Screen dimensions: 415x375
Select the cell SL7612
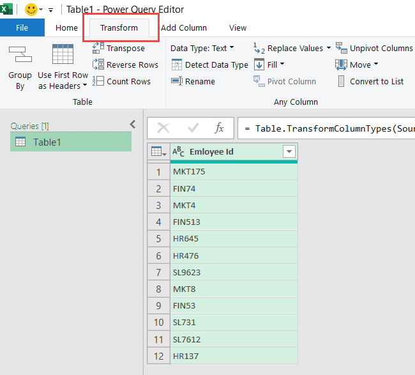click(x=234, y=339)
